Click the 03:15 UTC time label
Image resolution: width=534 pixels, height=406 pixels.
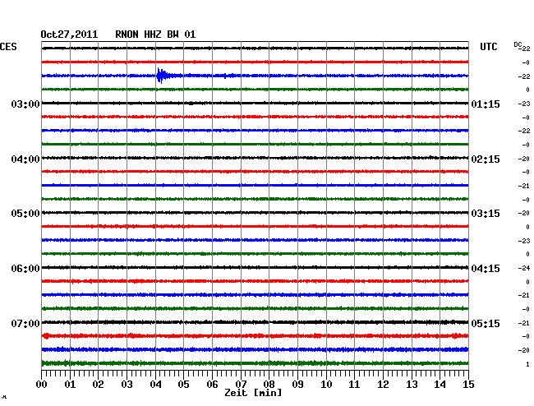click(x=486, y=214)
